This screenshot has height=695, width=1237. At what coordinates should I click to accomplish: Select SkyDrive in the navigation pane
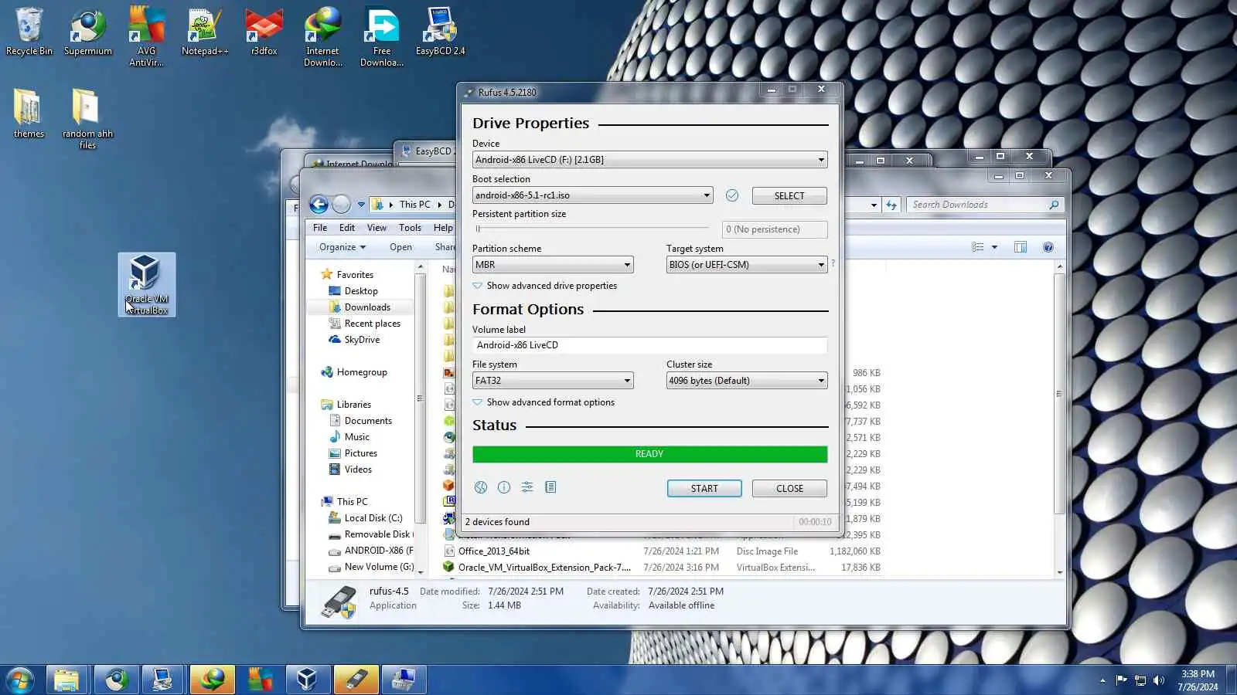[x=362, y=340]
